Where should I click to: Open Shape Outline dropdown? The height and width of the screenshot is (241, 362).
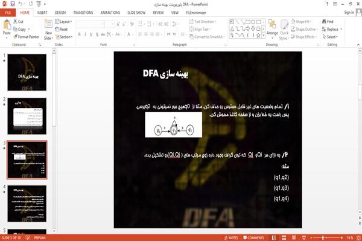point(305,29)
